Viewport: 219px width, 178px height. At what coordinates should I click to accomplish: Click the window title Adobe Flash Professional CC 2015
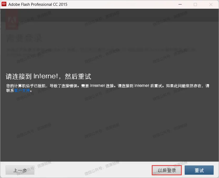pyautogui.click(x=38, y=4)
